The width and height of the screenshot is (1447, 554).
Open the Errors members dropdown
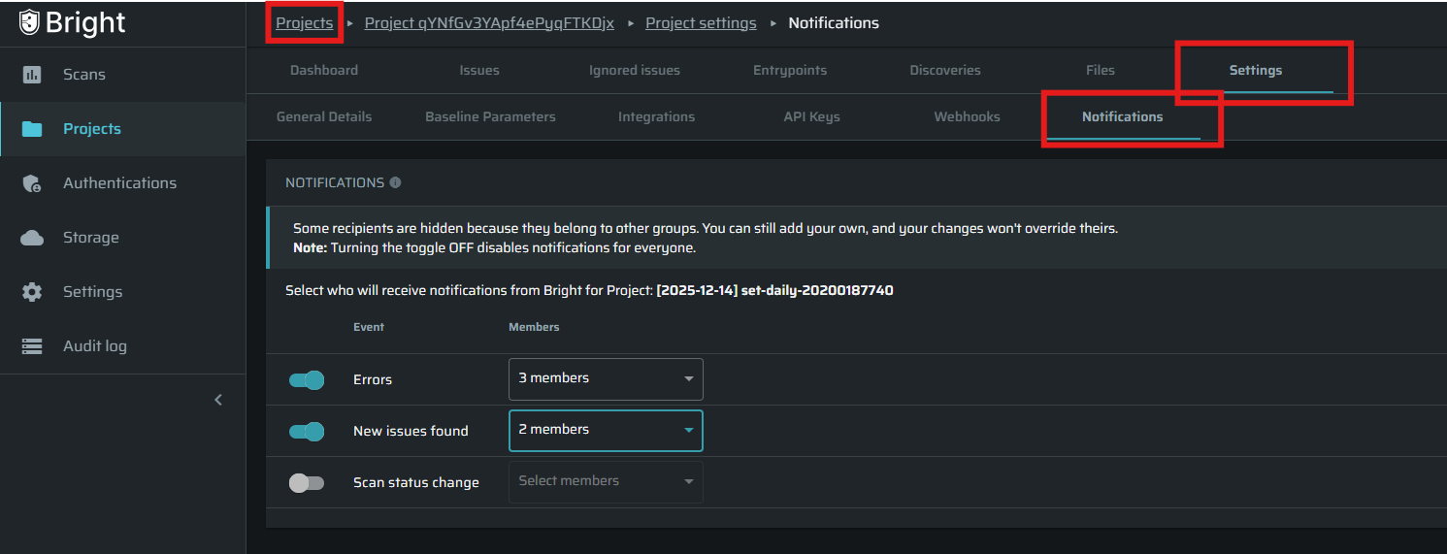(x=606, y=378)
